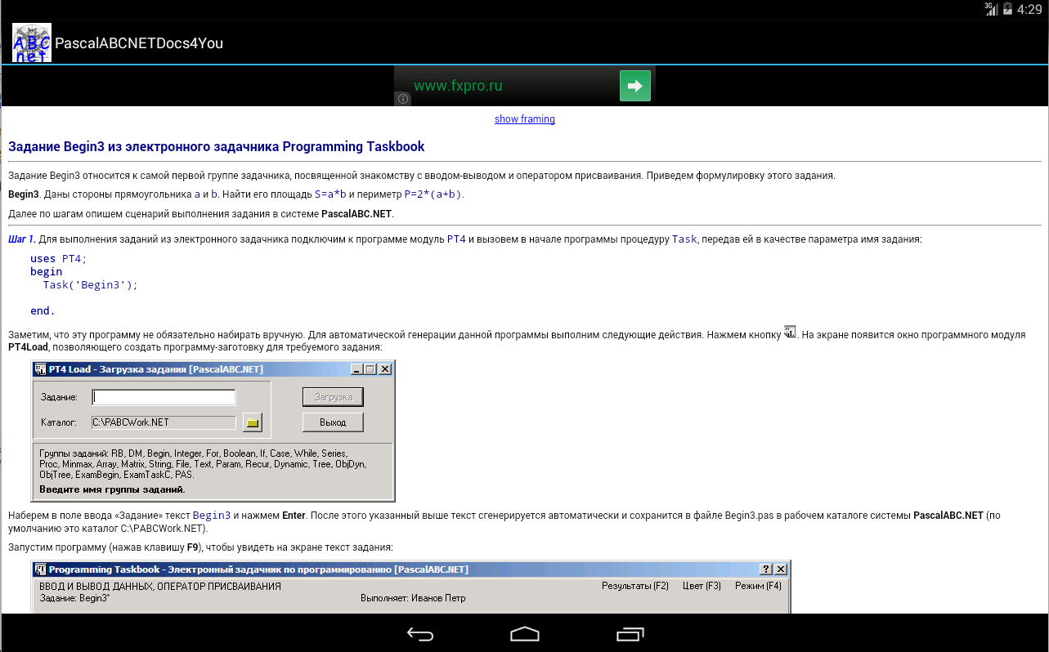Click the code line Task('Begin3');
This screenshot has width=1049, height=652.
point(91,284)
